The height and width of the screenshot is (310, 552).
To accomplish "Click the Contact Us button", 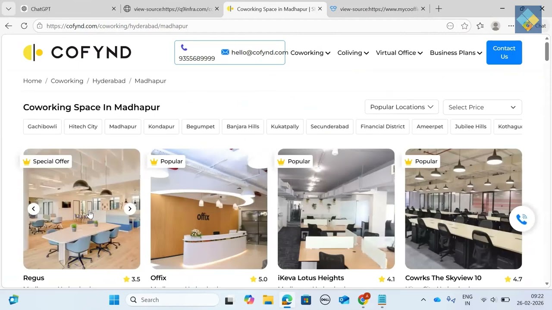I will click(x=504, y=53).
